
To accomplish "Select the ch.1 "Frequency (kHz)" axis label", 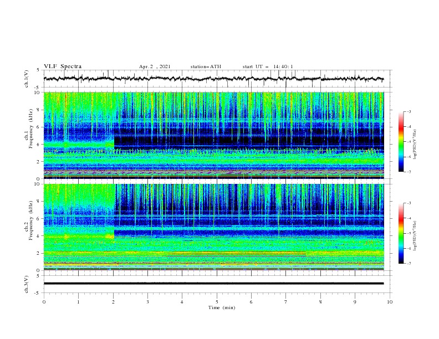I will tap(30, 129).
